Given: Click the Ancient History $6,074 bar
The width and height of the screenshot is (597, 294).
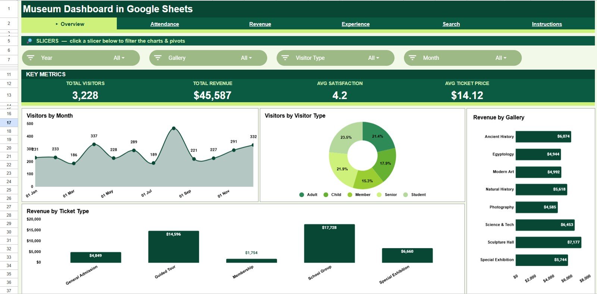Looking at the screenshot, I should coord(543,137).
